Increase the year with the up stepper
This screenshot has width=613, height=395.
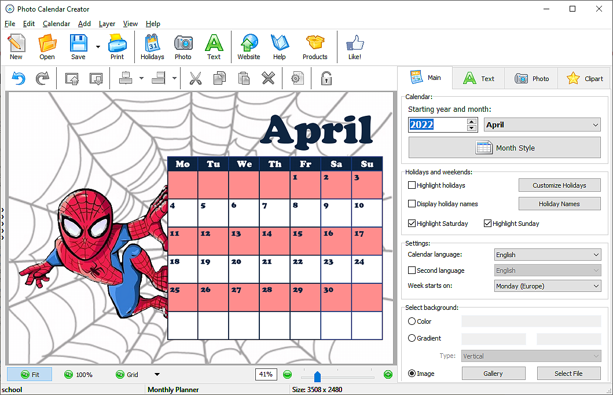(x=472, y=121)
